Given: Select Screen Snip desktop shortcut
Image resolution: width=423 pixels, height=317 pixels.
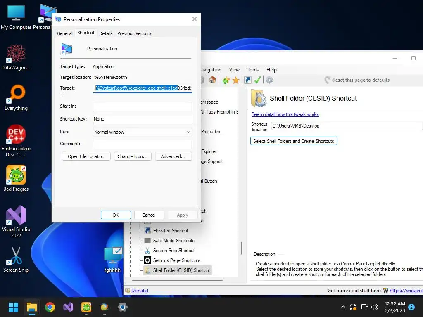Looking at the screenshot, I should click(16, 259).
